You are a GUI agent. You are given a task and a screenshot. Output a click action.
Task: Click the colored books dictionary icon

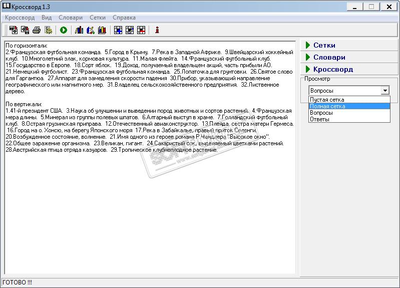click(x=102, y=30)
